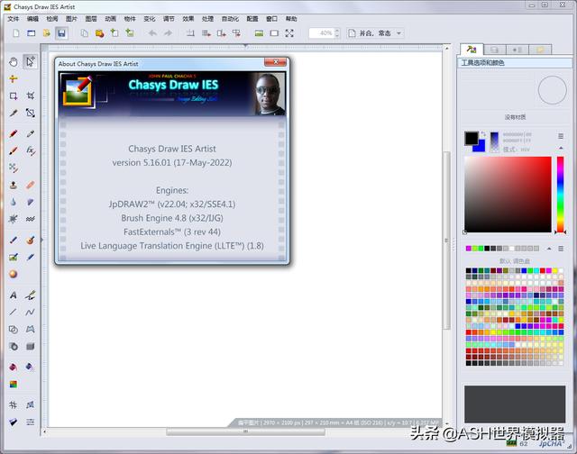Click the zoom percentage stepper arrows

pos(337,33)
